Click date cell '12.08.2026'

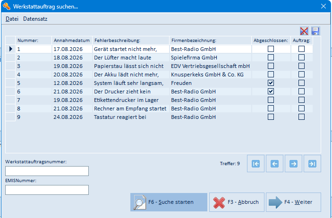point(72,83)
